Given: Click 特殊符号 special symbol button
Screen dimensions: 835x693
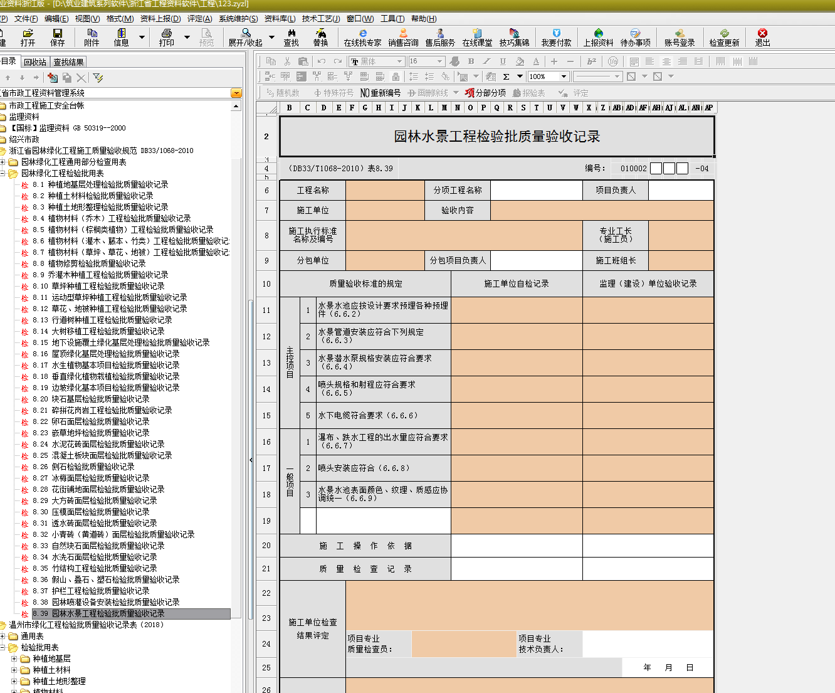Looking at the screenshot, I should 334,93.
